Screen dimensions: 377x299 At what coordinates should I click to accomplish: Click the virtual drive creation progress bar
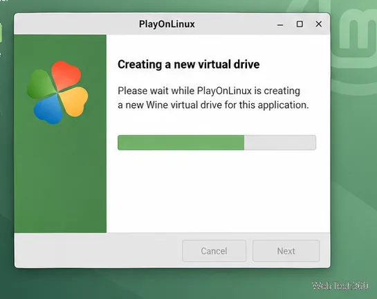click(x=217, y=143)
